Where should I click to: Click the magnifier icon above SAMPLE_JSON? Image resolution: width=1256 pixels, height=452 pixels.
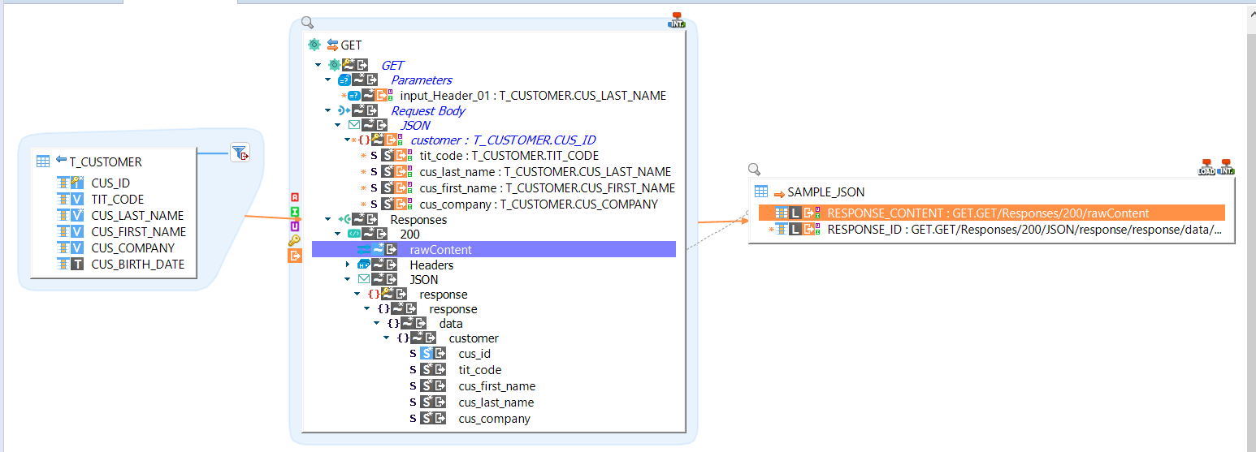coord(754,169)
